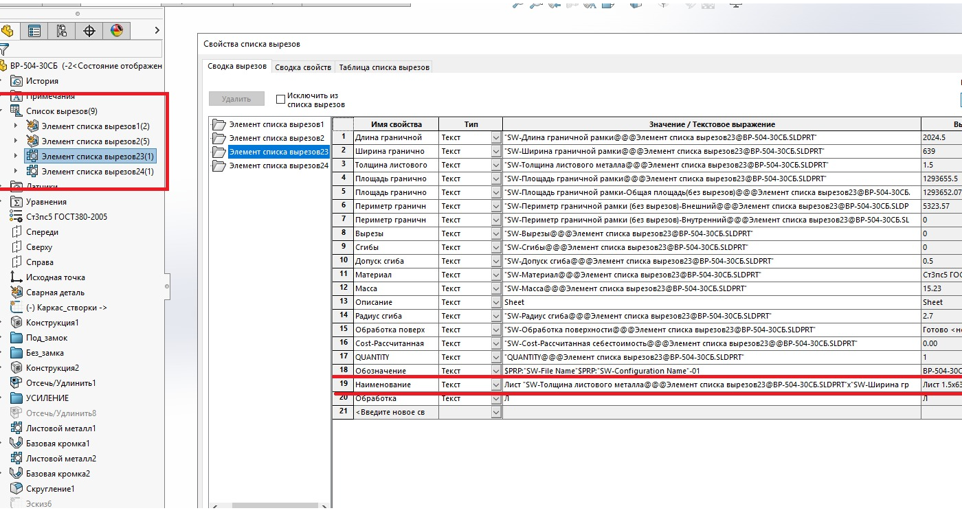The height and width of the screenshot is (515, 962).
Task: Click the filter funnel icon
Action: (4, 49)
